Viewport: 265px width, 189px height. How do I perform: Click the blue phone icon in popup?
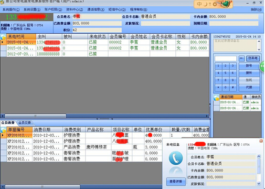(176, 158)
